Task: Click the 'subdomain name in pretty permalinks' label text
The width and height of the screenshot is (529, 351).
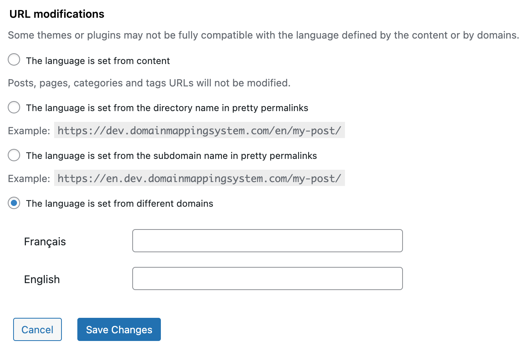Action: pos(171,156)
